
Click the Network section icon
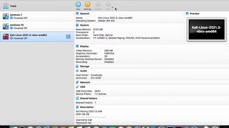[77, 82]
